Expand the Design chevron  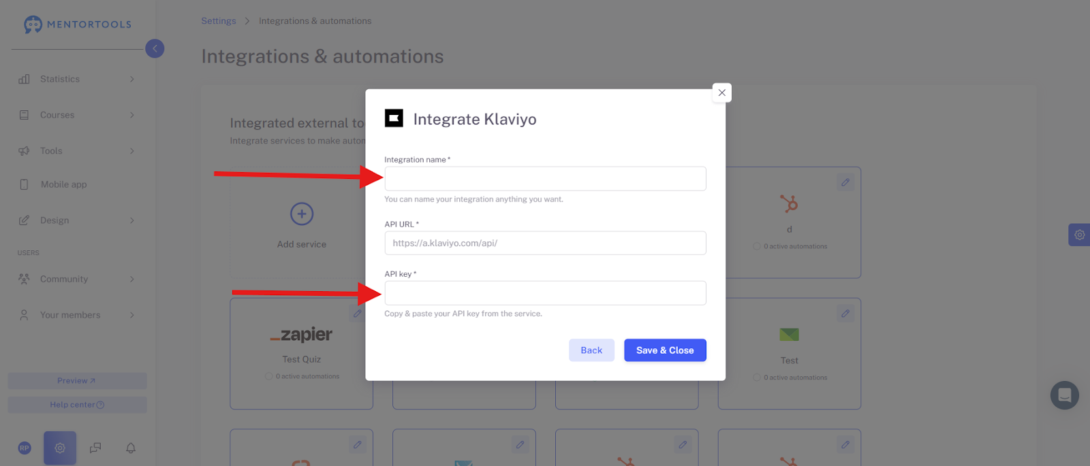point(132,220)
